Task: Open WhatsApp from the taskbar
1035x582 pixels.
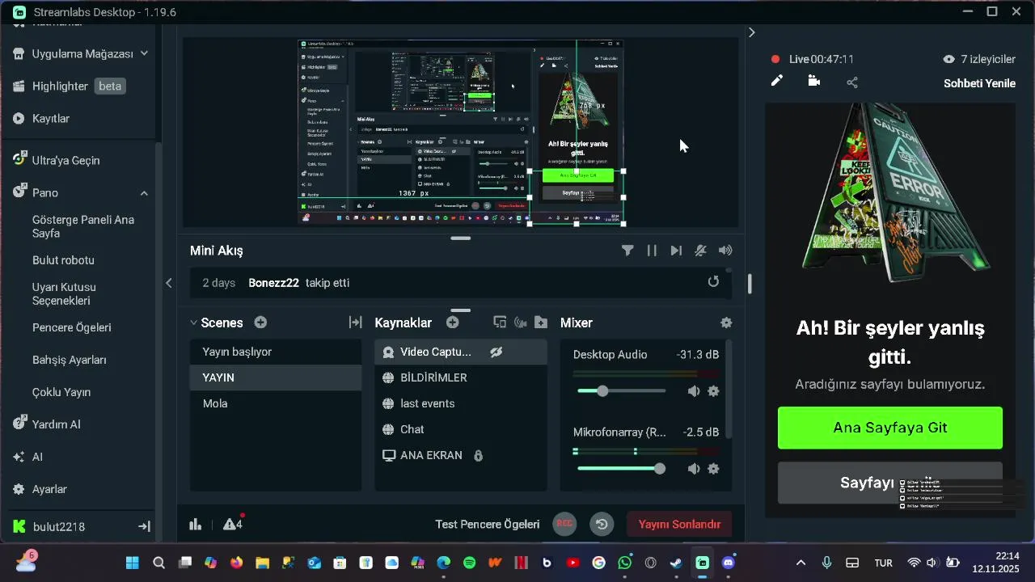Action: [x=625, y=563]
